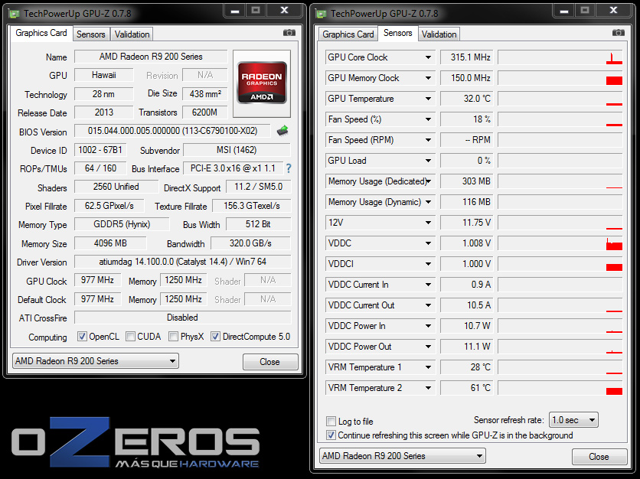640x479 pixels.
Task: Select the Sensors tab in the right window
Action: (398, 33)
